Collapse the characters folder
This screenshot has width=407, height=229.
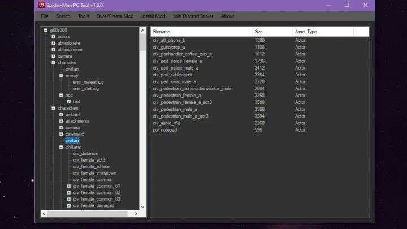(x=54, y=108)
